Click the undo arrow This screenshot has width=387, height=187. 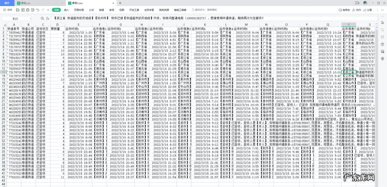coord(38,10)
